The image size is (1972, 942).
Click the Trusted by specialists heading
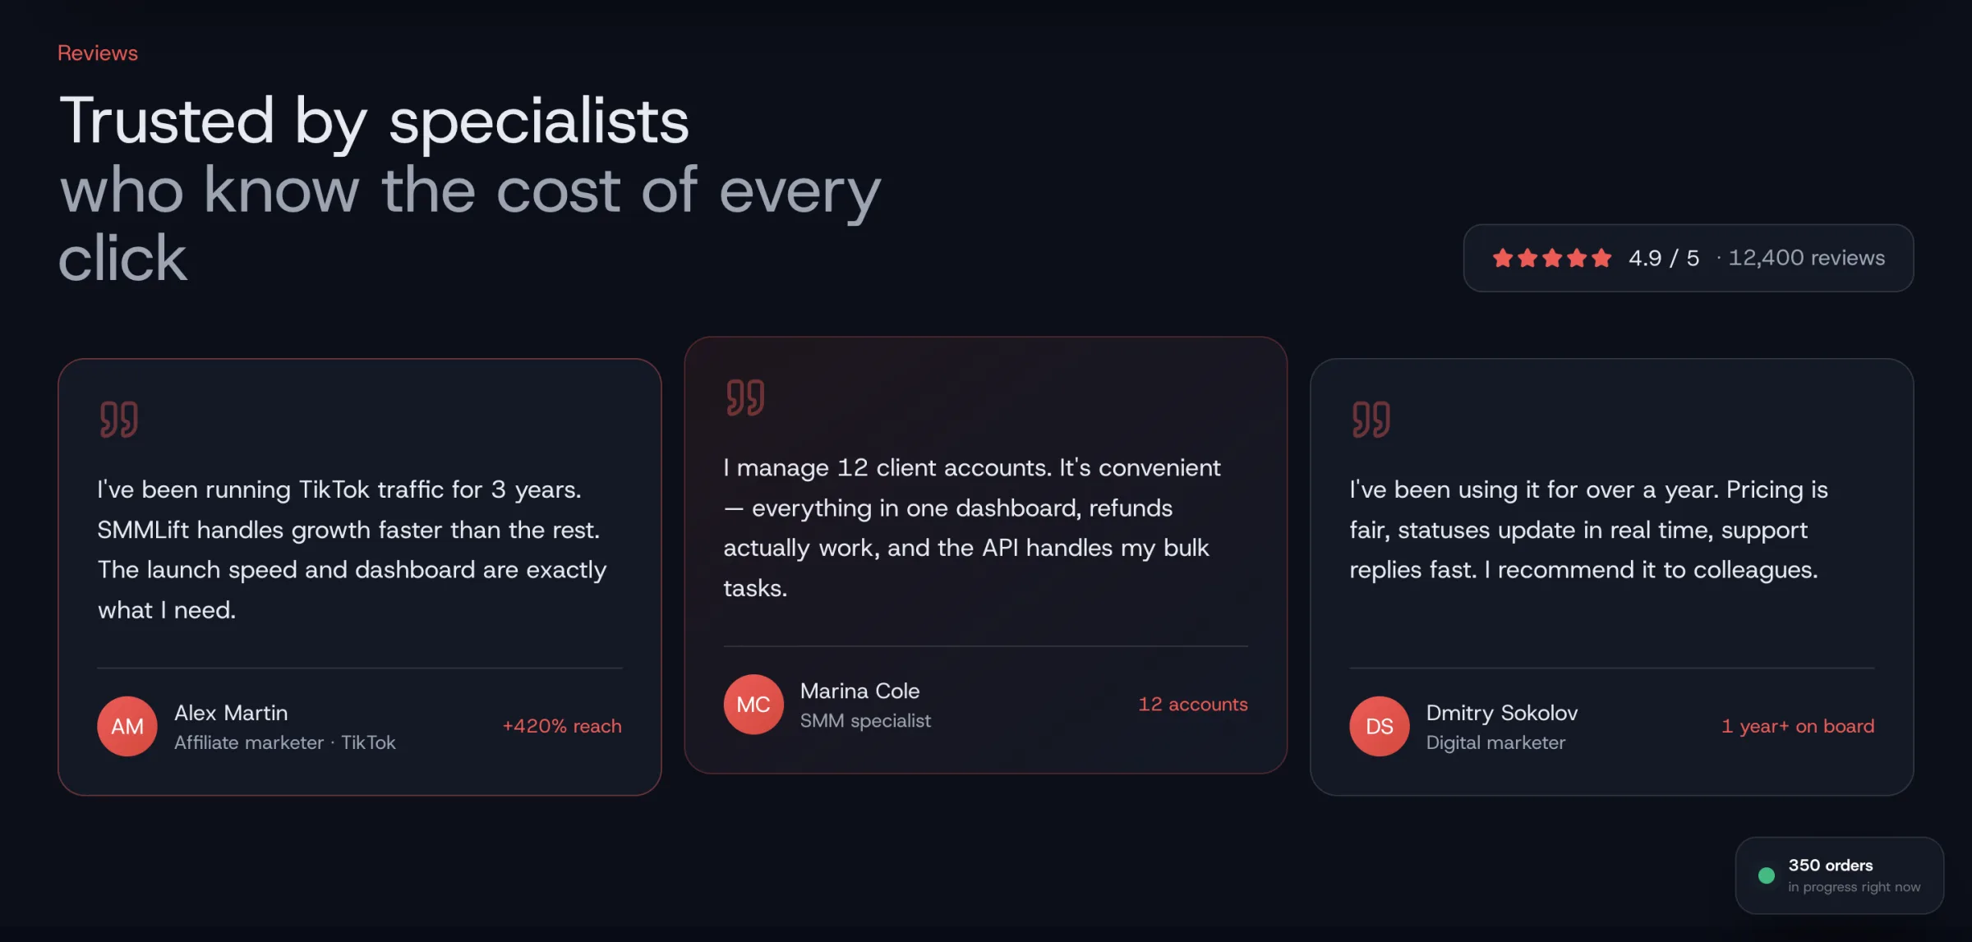[375, 122]
